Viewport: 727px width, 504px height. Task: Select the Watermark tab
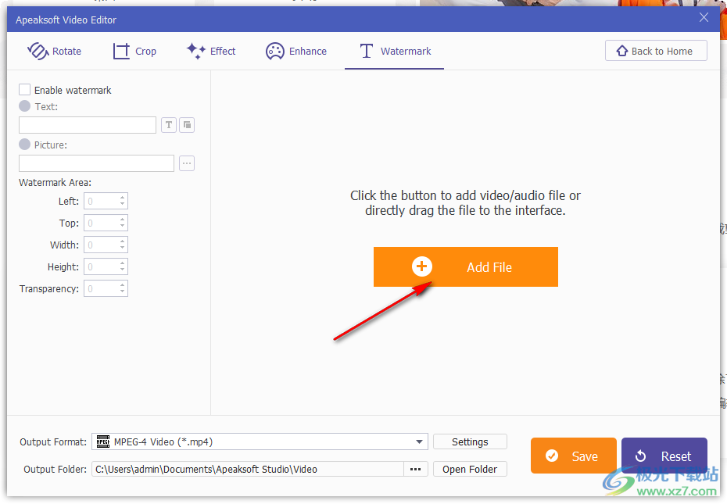pyautogui.click(x=395, y=51)
